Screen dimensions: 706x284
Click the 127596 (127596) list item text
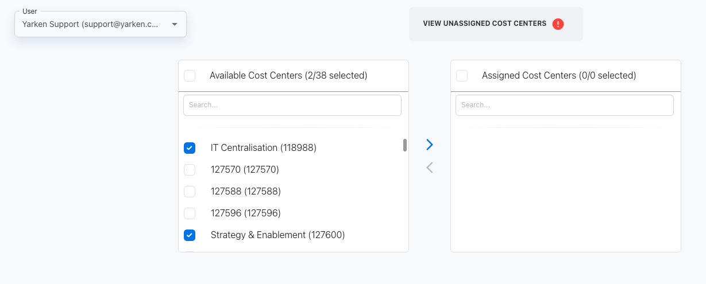tap(245, 213)
